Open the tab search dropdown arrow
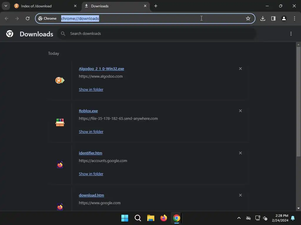 pos(6,6)
